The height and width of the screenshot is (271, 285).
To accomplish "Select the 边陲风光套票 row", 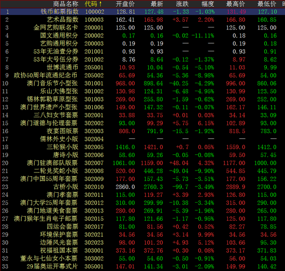I will pyautogui.click(x=142, y=243).
